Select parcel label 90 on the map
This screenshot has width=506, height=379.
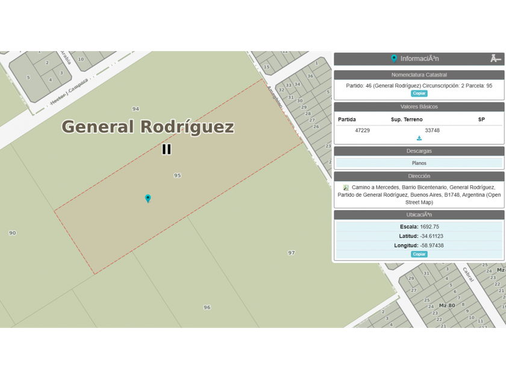tap(12, 233)
